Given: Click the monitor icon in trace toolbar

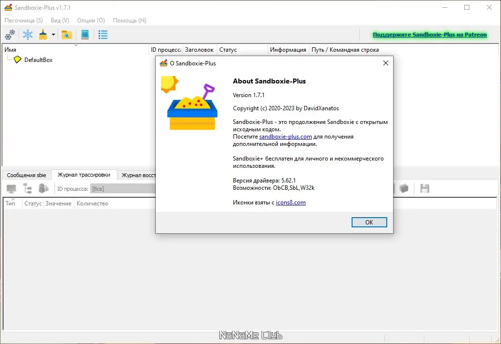Looking at the screenshot, I should (11, 189).
